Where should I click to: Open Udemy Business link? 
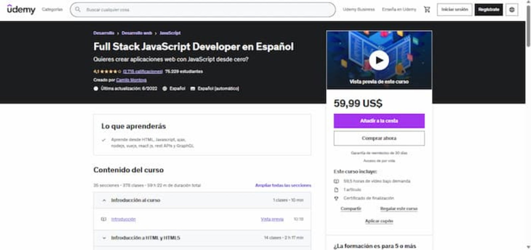coord(359,9)
